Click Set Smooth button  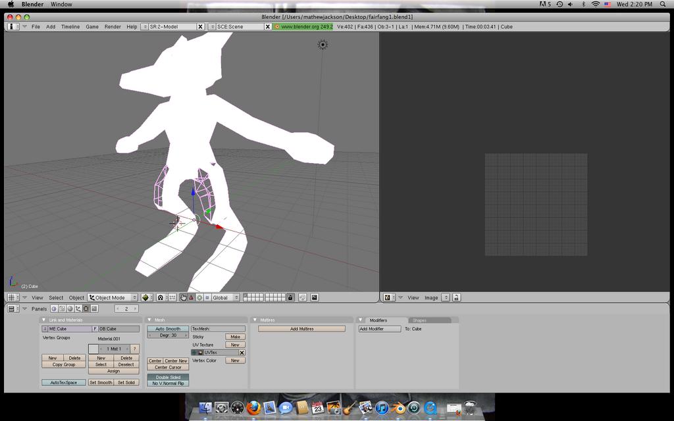pyautogui.click(x=101, y=382)
